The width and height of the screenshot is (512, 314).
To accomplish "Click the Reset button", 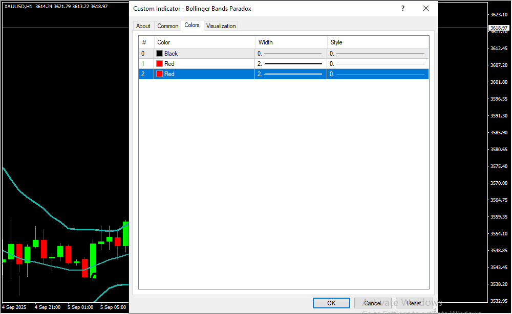I will [414, 303].
